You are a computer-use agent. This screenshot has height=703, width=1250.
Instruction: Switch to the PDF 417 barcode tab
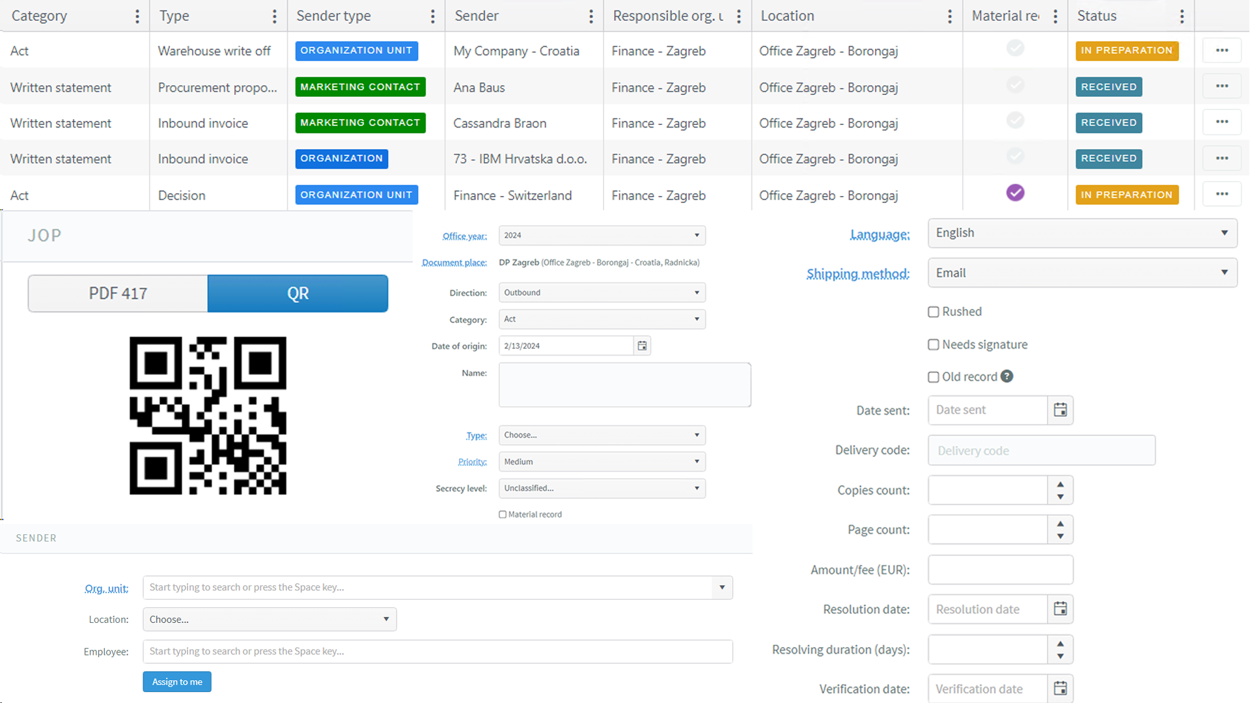coord(118,294)
